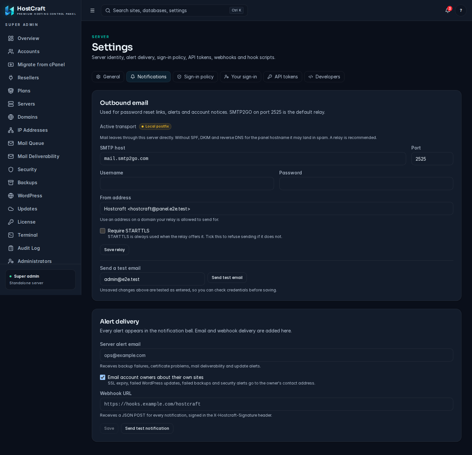Open the notification bell with badge

[448, 10]
